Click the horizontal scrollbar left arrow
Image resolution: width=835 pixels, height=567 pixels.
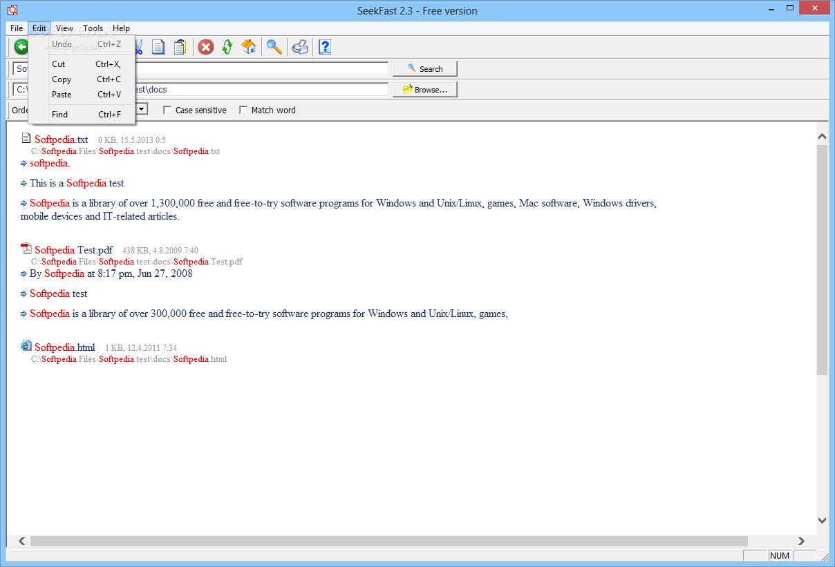pos(21,541)
